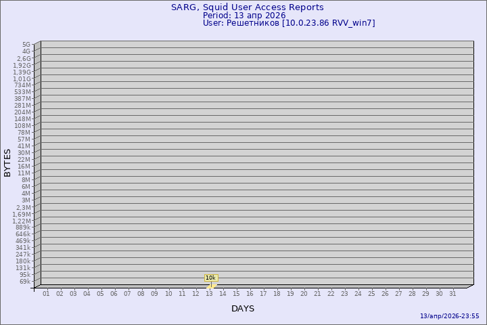The image size is (487, 325).
Task: Click the 41M label on the y-axis
Action: point(24,146)
